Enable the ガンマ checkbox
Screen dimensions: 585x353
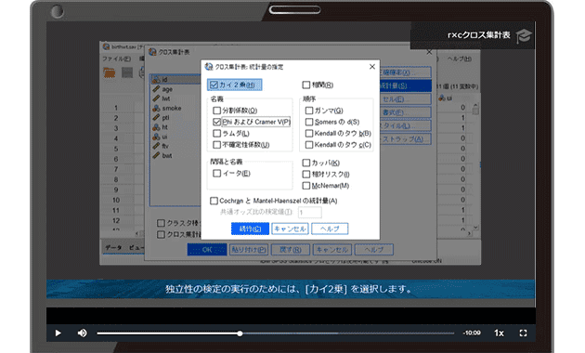coord(309,111)
